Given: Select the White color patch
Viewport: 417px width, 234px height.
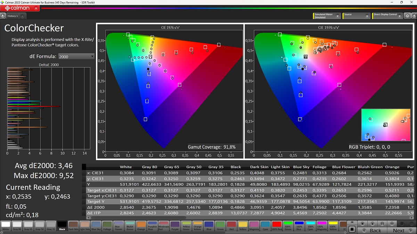Looking at the screenshot, I should 6,226.
